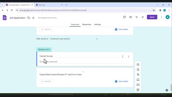Open View folder link in section 4
This screenshot has width=172, height=97.
point(121,29)
